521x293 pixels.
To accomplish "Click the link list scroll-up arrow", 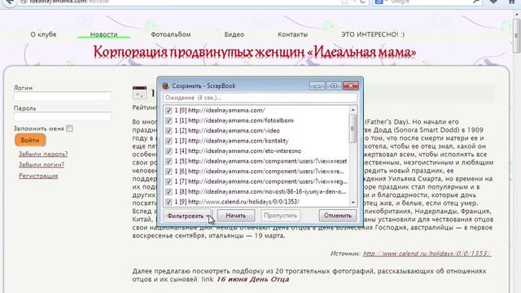I will [352, 110].
